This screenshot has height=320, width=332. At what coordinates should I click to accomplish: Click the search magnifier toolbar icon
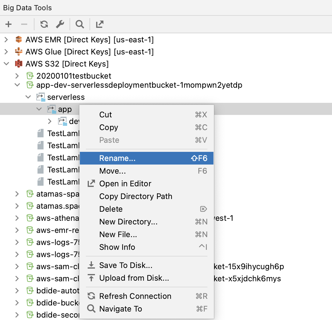[80, 24]
